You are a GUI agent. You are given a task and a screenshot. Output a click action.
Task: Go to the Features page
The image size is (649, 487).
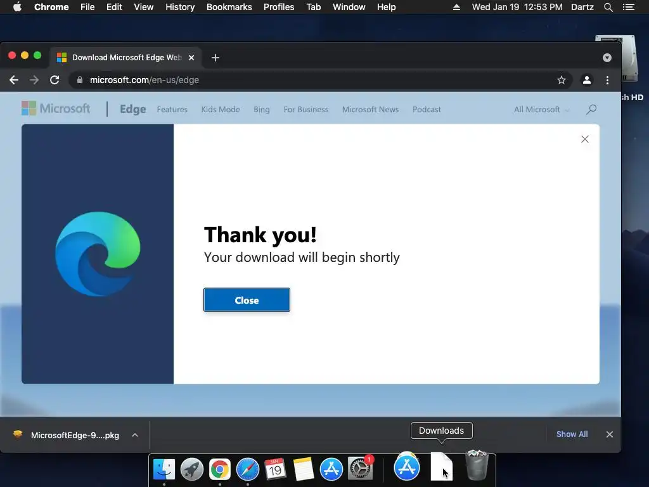coord(172,109)
